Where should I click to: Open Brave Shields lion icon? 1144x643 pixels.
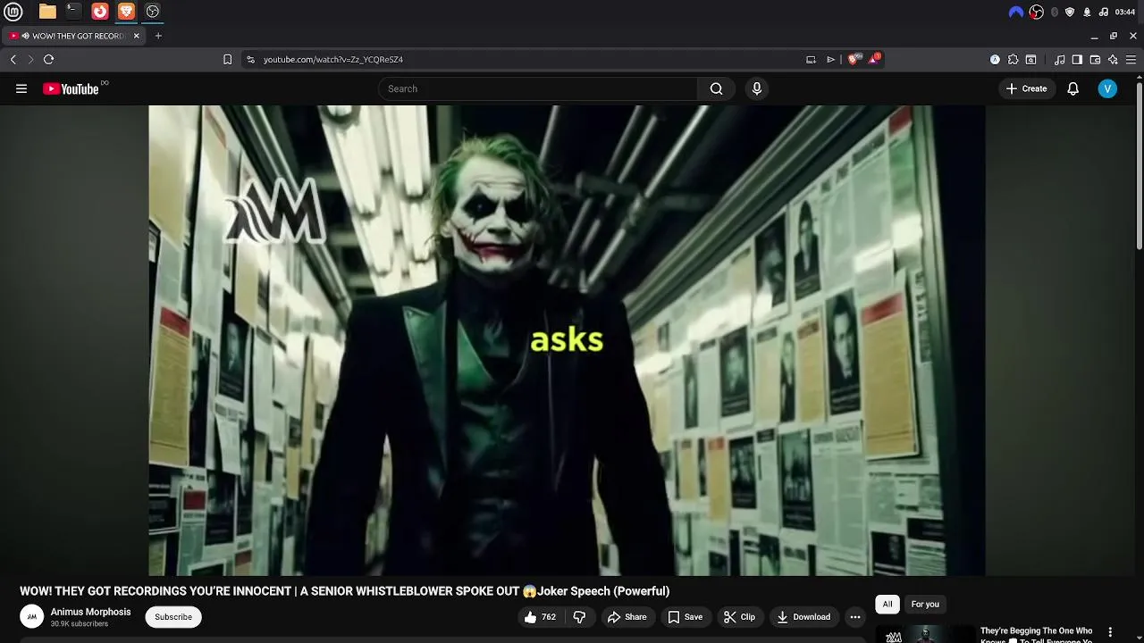(853, 59)
